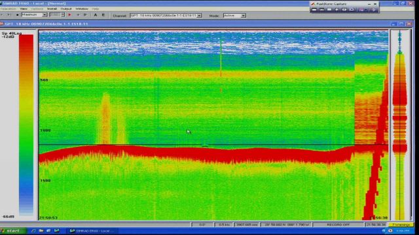The height and width of the screenshot is (235, 419).
Task: Click fourth quick launch taskbar icon
Action: point(56,230)
